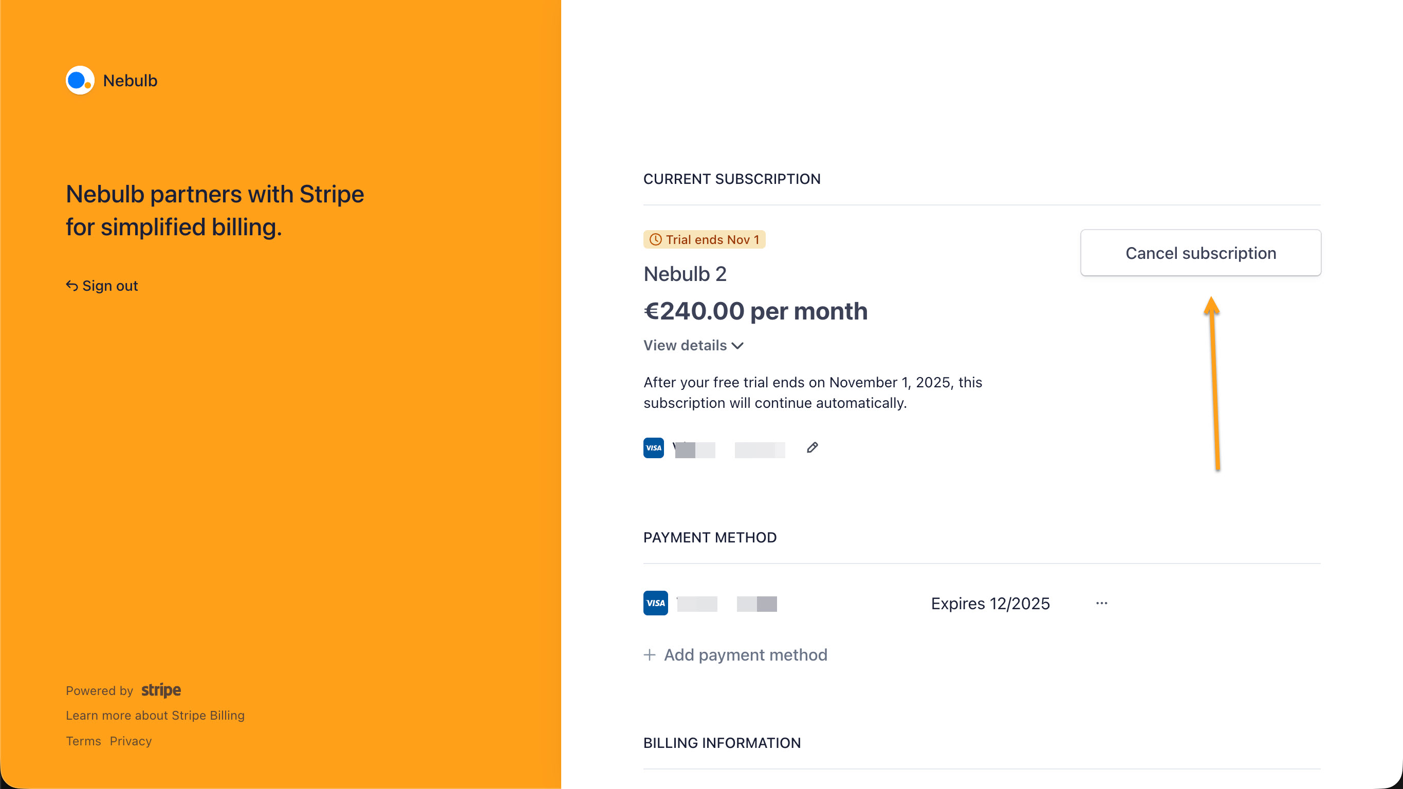The height and width of the screenshot is (789, 1403).
Task: Open the Privacy link
Action: click(x=131, y=741)
